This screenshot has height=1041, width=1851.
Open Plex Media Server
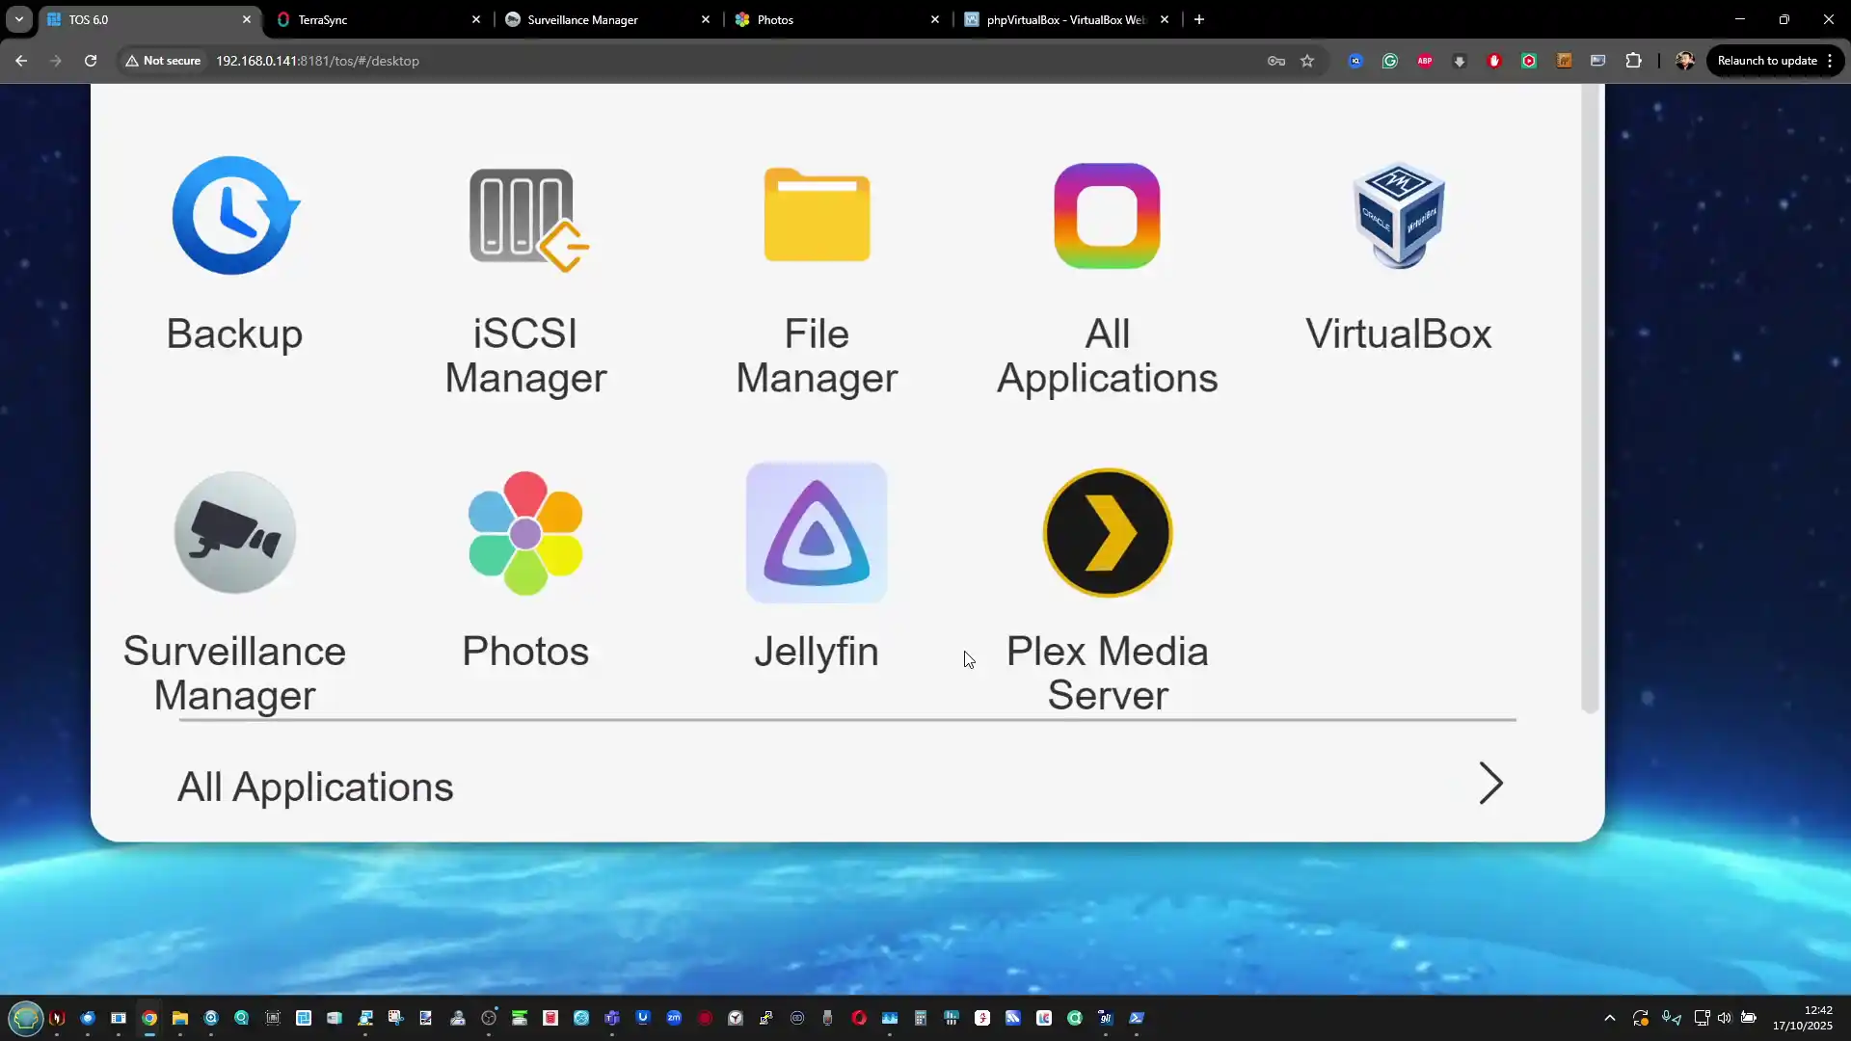click(x=1108, y=532)
